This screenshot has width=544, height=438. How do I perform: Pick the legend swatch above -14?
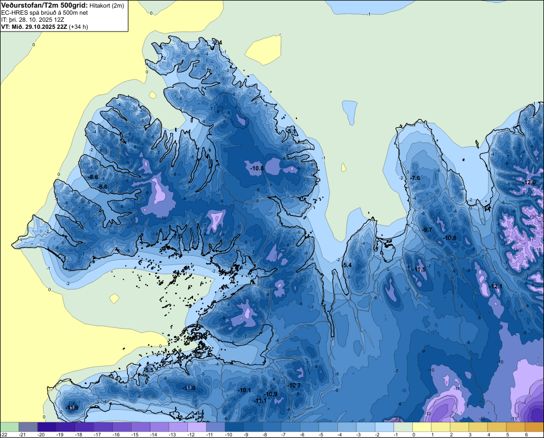tap(159, 427)
